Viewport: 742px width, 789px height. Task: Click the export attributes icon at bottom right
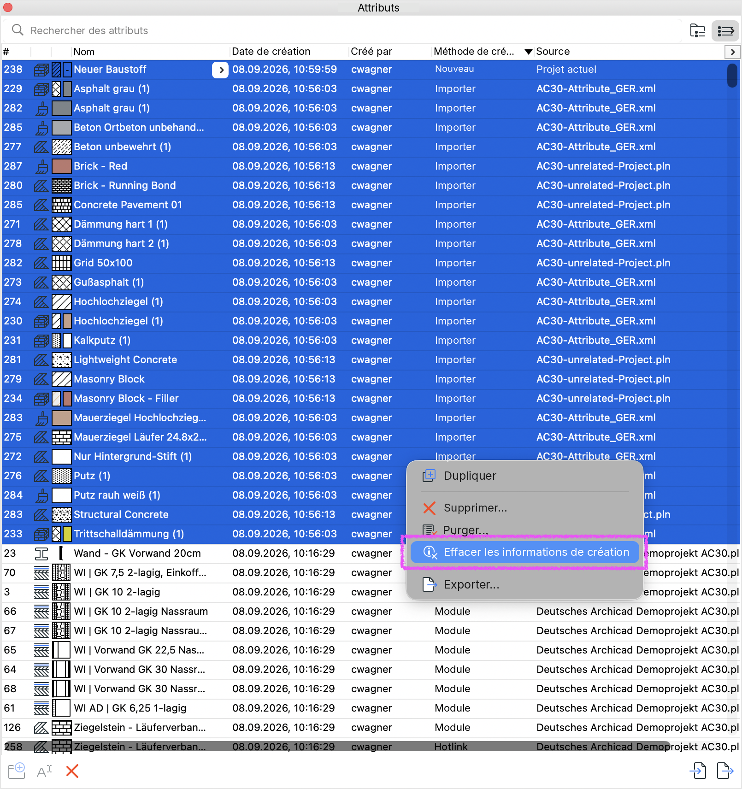(725, 770)
